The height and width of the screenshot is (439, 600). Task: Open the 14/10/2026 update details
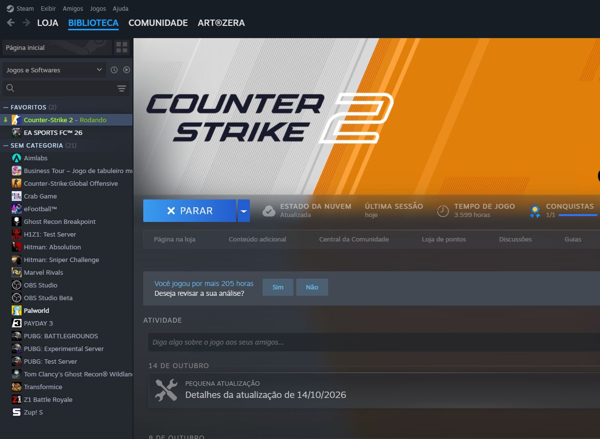tap(266, 395)
